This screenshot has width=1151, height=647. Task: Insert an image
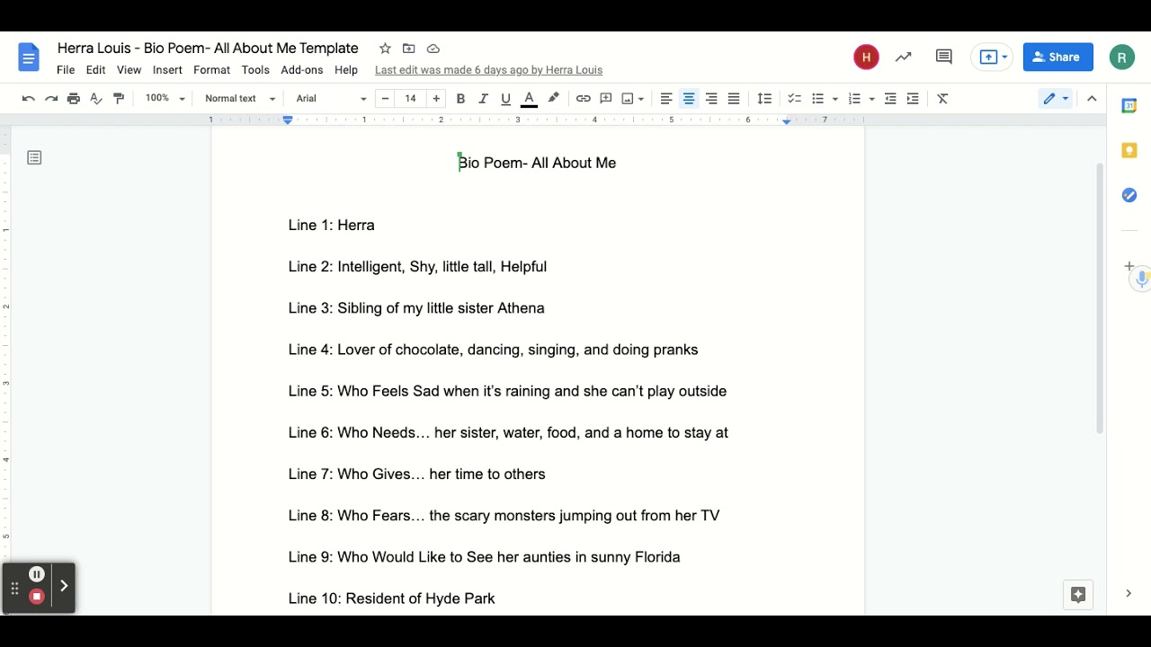pyautogui.click(x=628, y=99)
